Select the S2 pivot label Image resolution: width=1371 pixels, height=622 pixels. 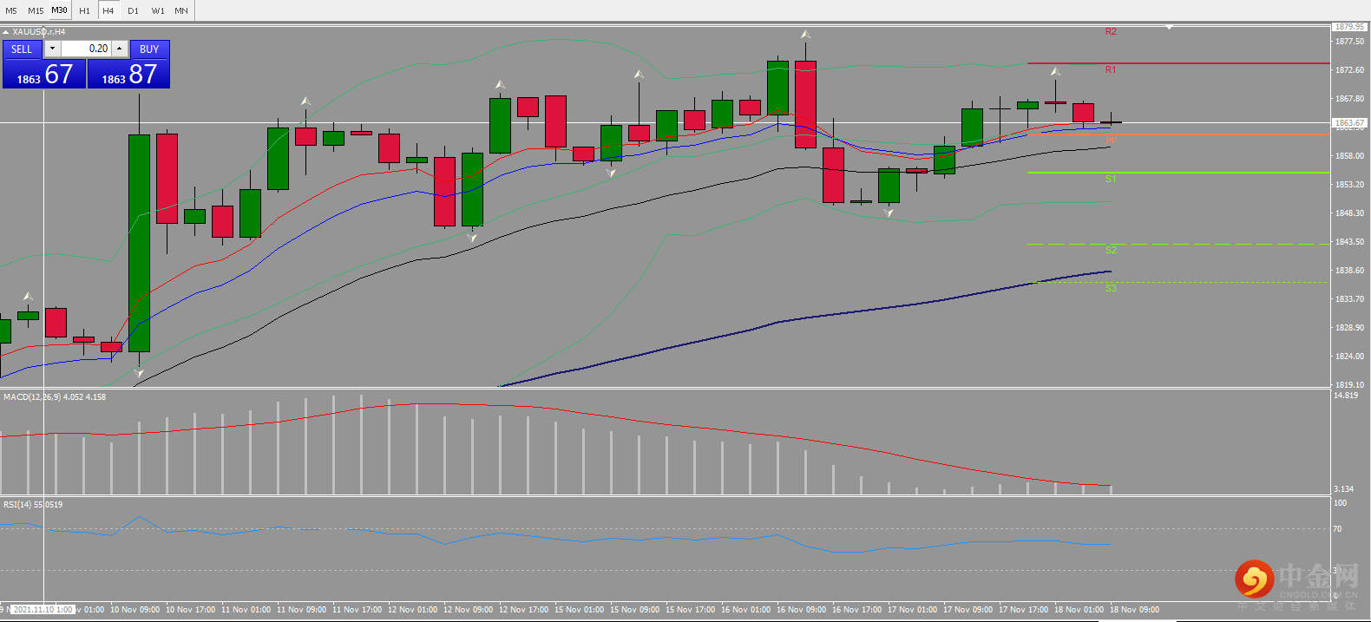[x=1111, y=250]
